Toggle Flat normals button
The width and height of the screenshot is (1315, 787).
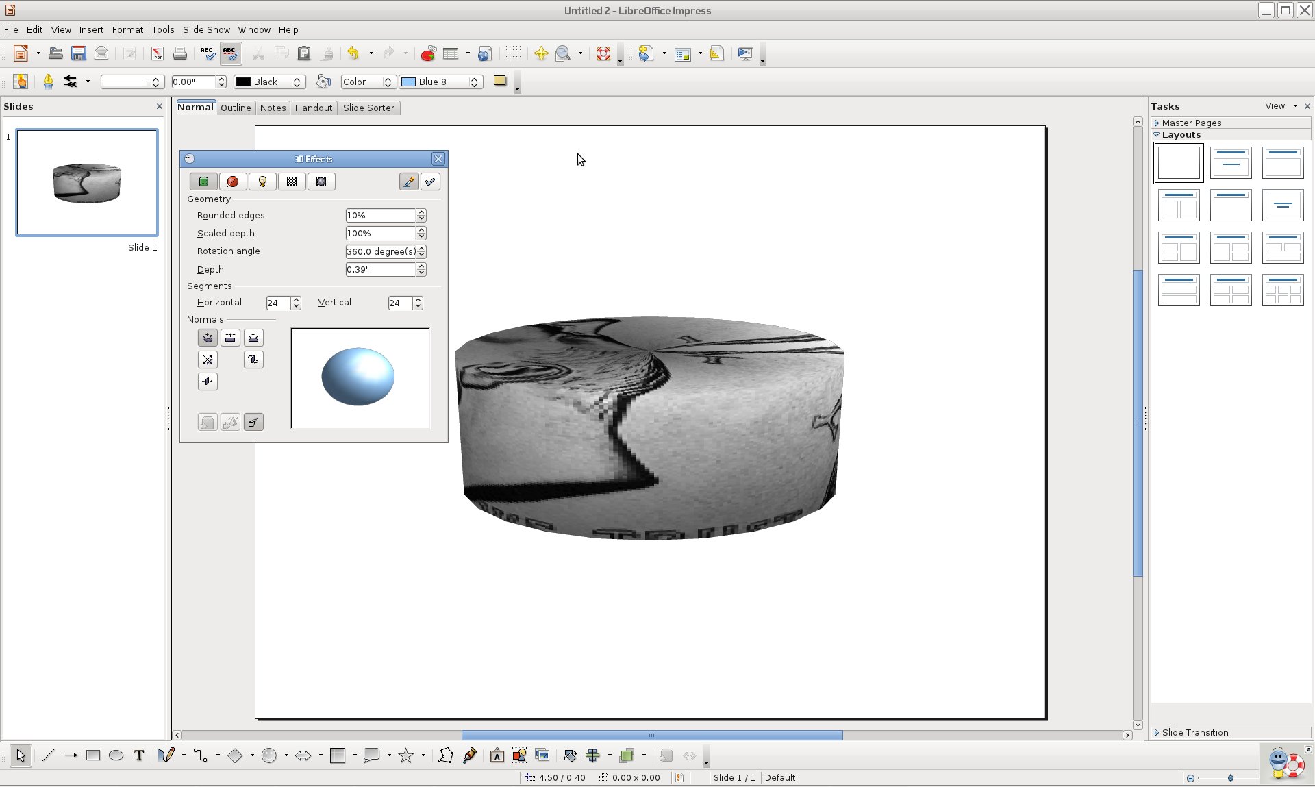point(230,338)
